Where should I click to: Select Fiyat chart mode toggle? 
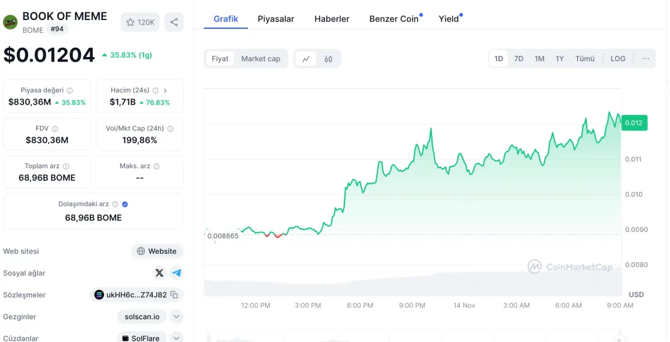coord(220,59)
